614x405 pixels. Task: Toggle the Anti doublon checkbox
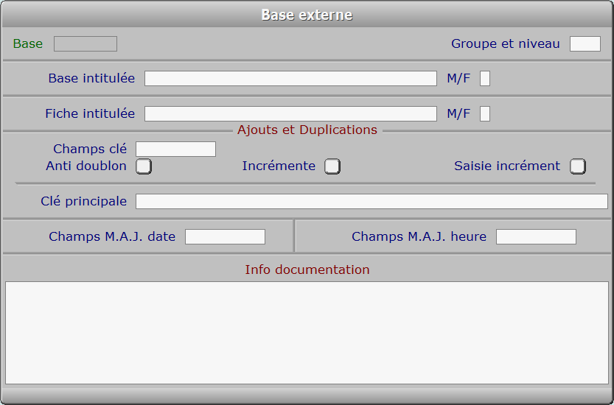(144, 166)
